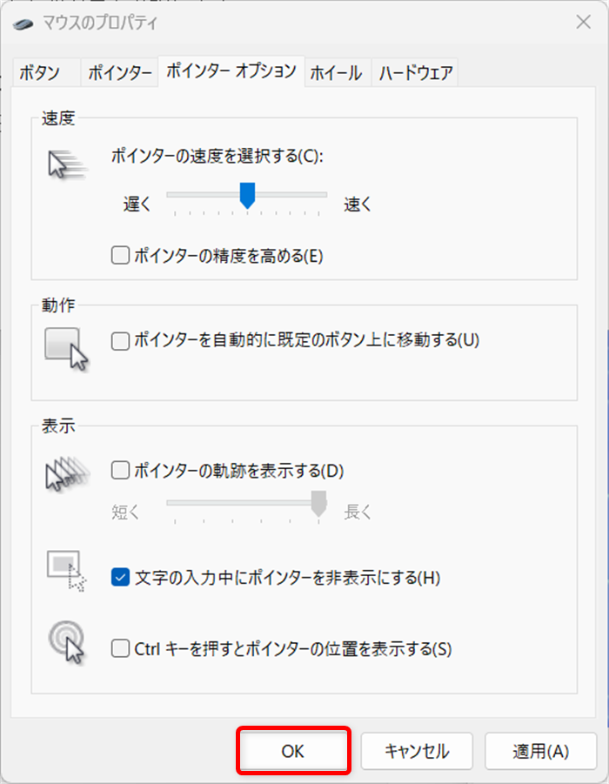The height and width of the screenshot is (784, 609).
Task: Enable ポインターの軌跡を表示する checkbox
Action: coord(119,471)
